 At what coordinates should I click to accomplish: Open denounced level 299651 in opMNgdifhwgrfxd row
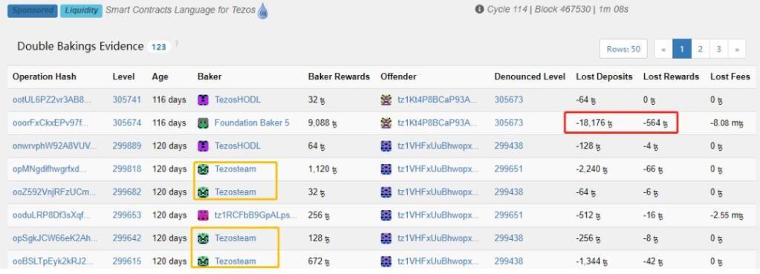coord(508,169)
